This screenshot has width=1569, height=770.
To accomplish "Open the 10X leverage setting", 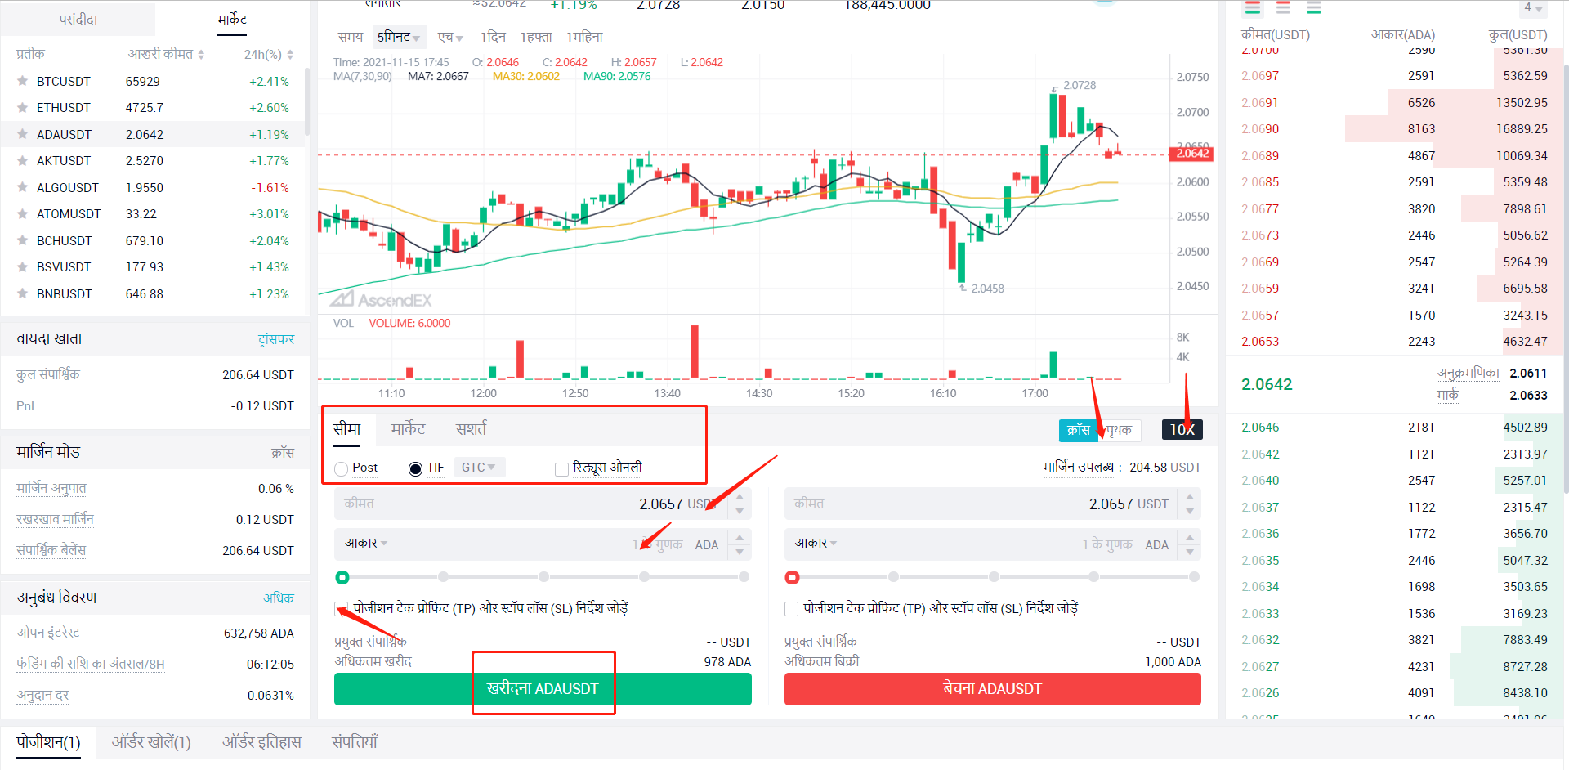I will pos(1182,430).
